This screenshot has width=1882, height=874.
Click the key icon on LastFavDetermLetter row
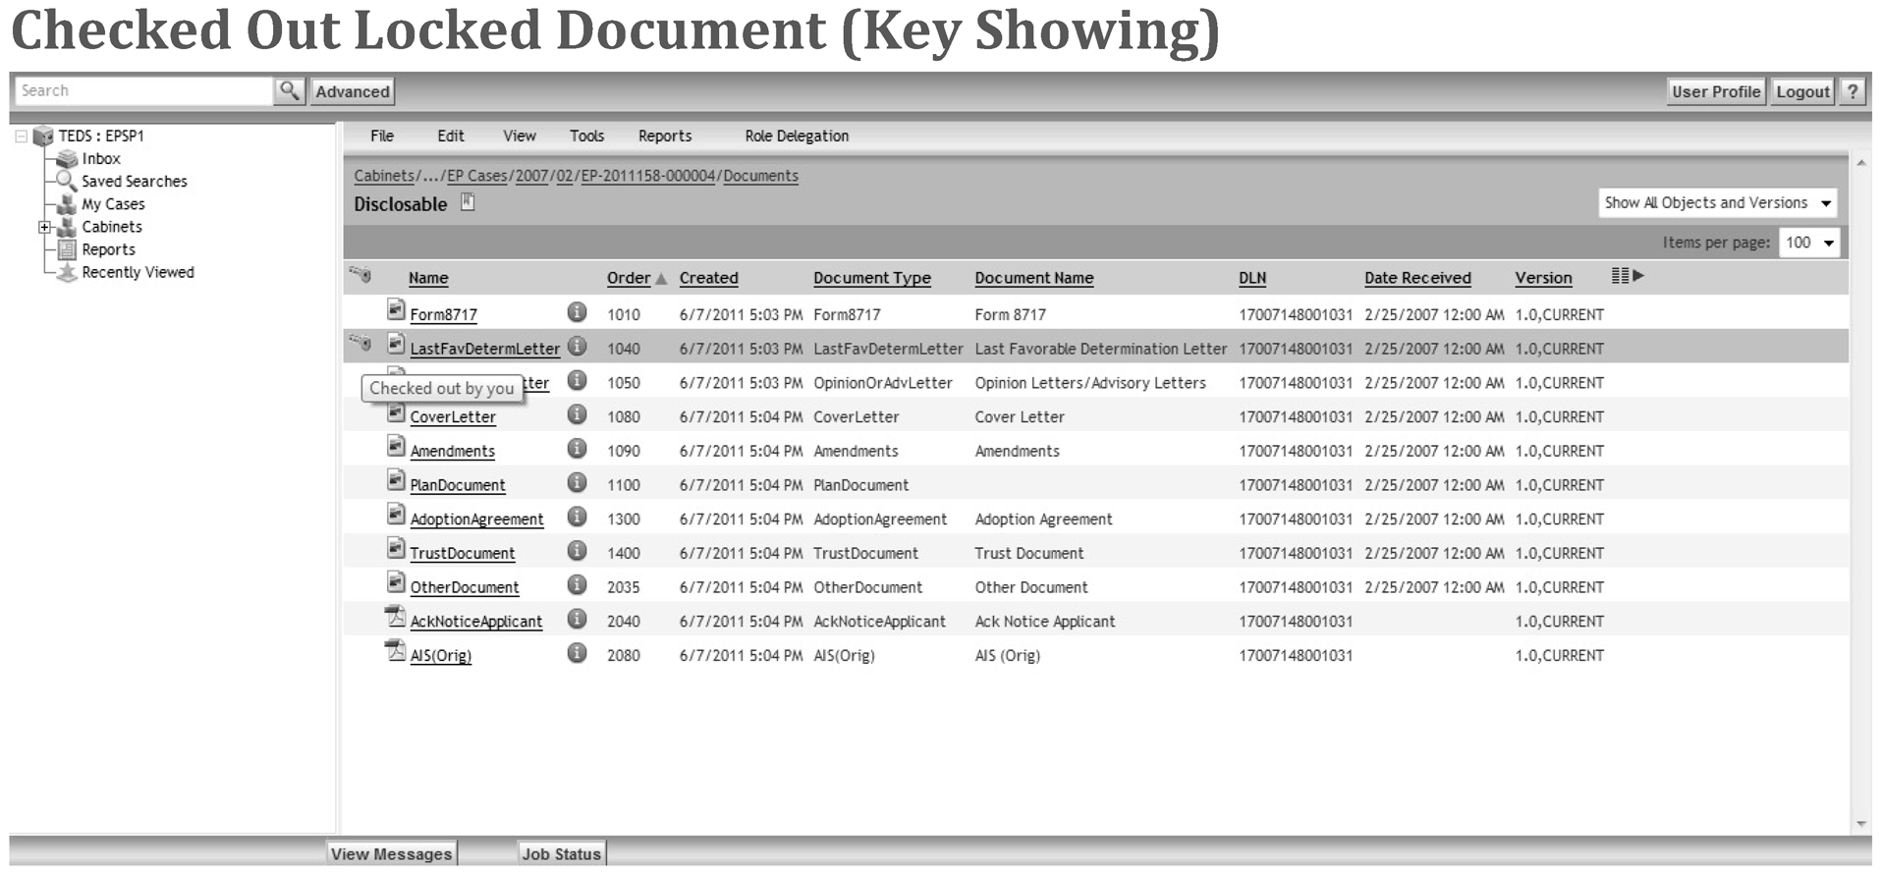point(360,344)
